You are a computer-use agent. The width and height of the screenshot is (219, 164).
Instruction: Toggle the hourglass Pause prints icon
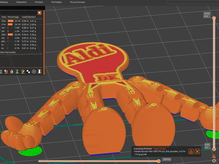tap(17, 72)
